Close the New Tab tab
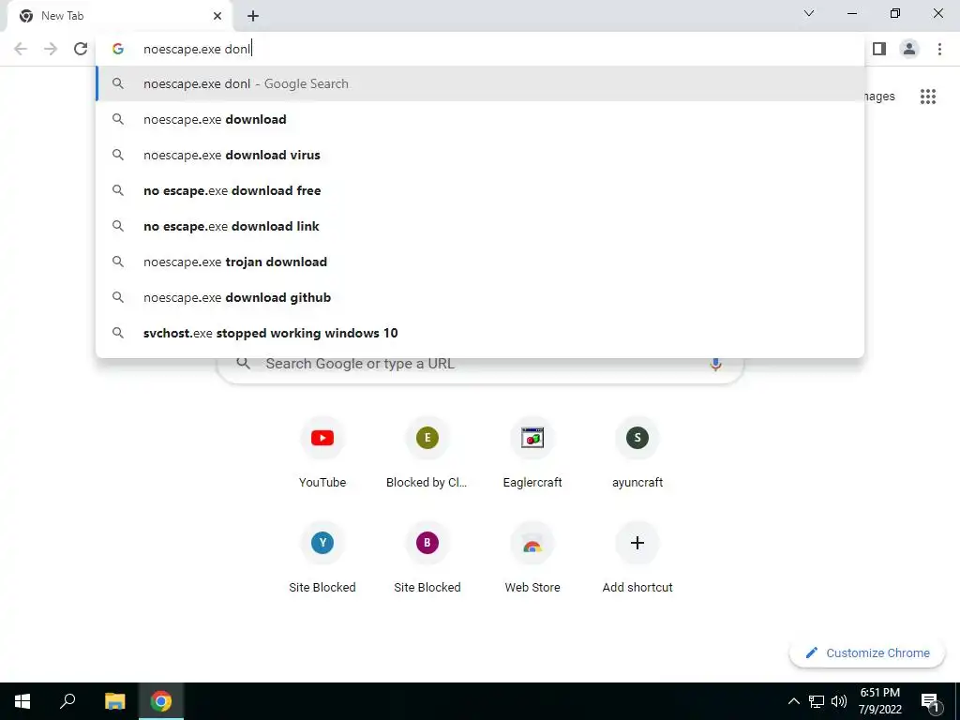Viewport: 960px width, 720px height. click(x=217, y=16)
